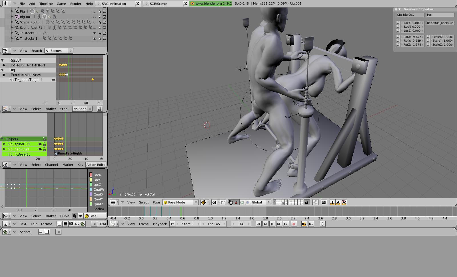Select the rotate manipulator circle icon
Screen dimensions: 457x277
(x=242, y=202)
